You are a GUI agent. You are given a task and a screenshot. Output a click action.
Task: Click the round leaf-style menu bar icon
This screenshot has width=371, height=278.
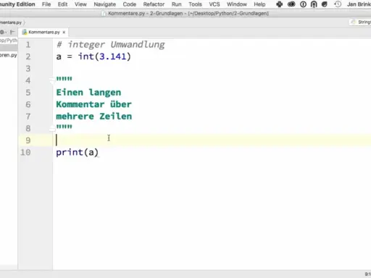tap(325, 4)
